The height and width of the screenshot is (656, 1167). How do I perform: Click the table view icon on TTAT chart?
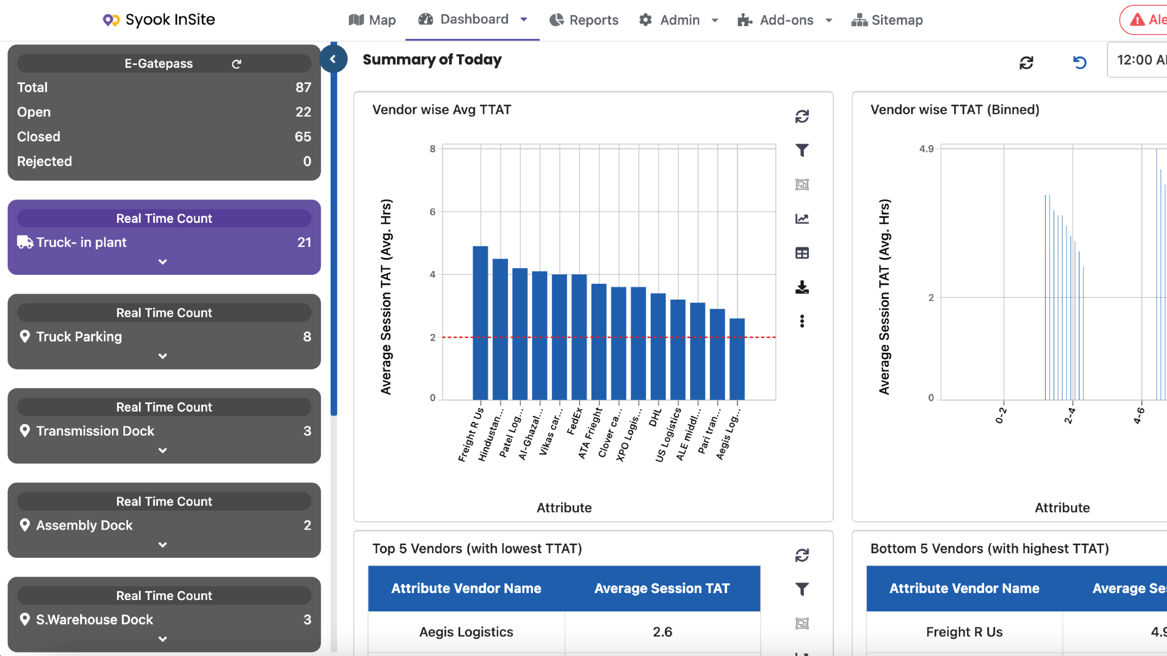click(801, 252)
